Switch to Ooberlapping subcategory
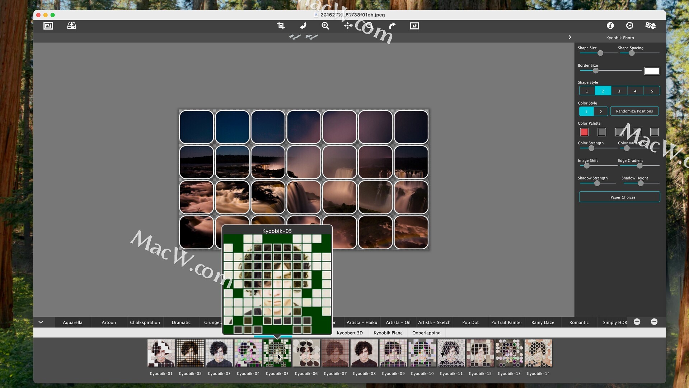 point(426,333)
